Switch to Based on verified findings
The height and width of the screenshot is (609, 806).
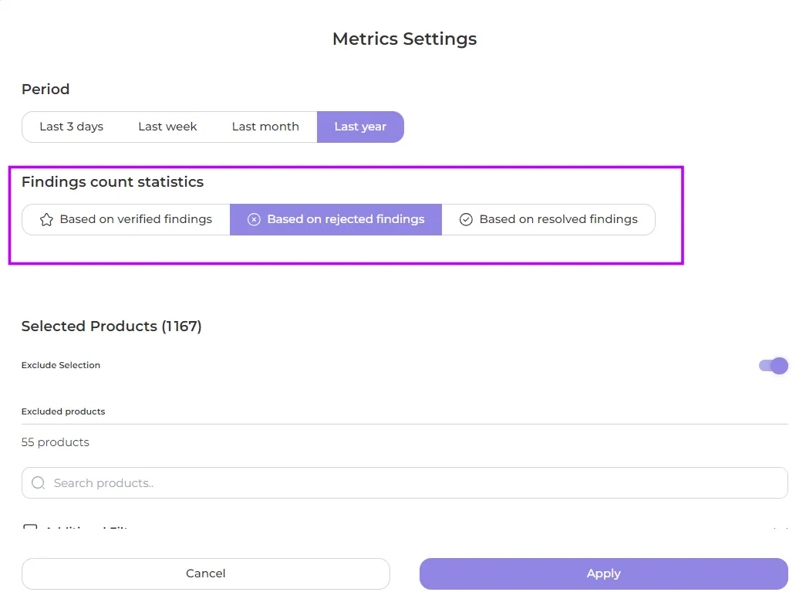pos(126,220)
